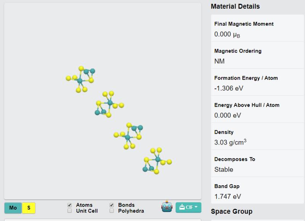
Task: Click the Magnetic Ordering NM entry
Action: click(257, 55)
